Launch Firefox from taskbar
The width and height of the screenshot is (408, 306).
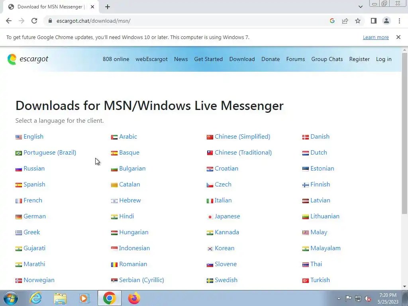pos(134,298)
